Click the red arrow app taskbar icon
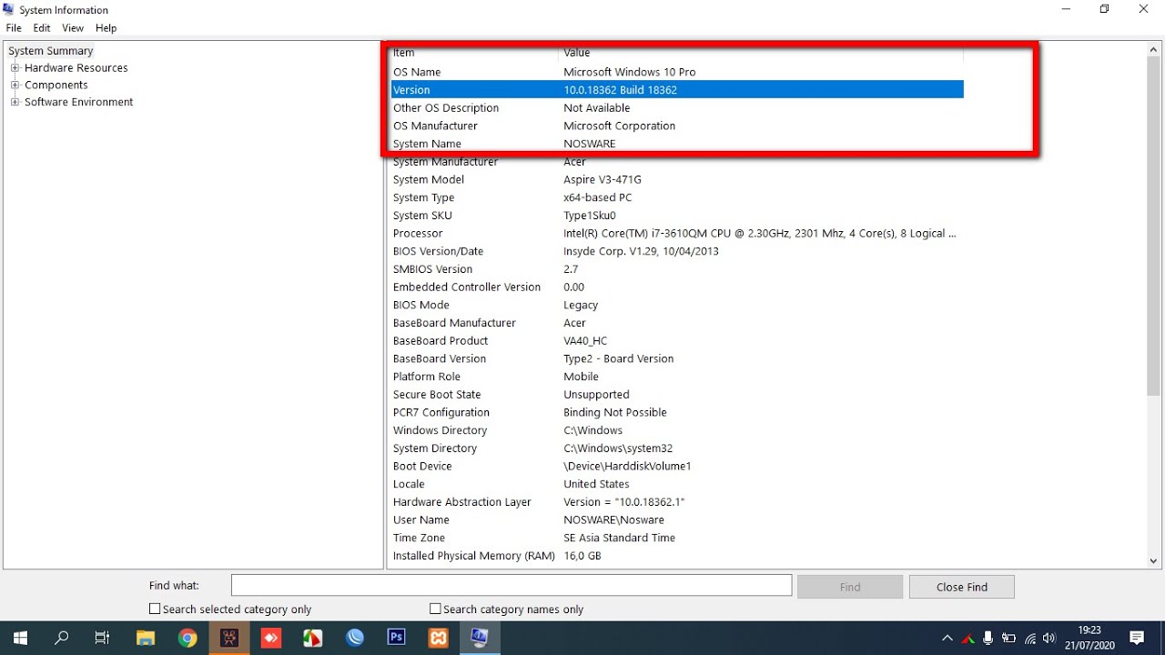 (271, 638)
